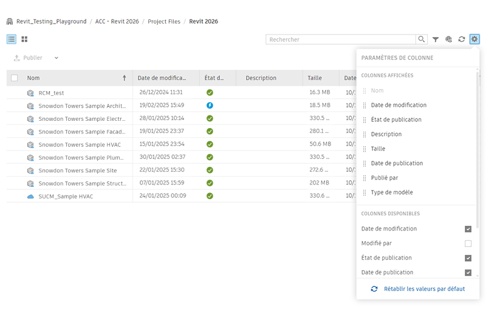486x332 pixels.
Task: Sort by the Taille column header
Action: [x=315, y=78]
